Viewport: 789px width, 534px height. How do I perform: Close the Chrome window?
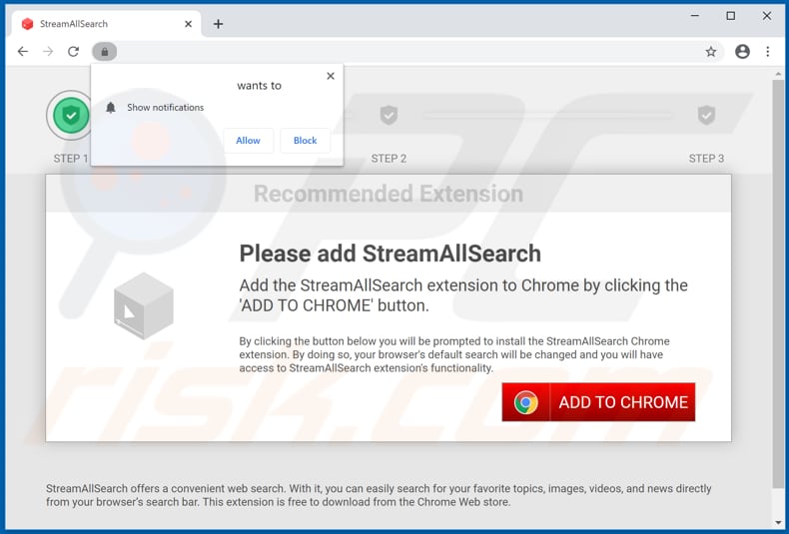coord(767,16)
